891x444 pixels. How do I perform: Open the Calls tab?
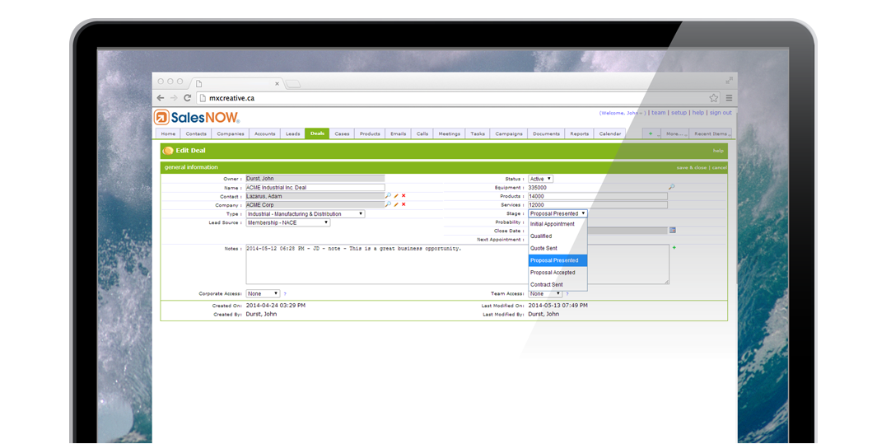point(422,133)
